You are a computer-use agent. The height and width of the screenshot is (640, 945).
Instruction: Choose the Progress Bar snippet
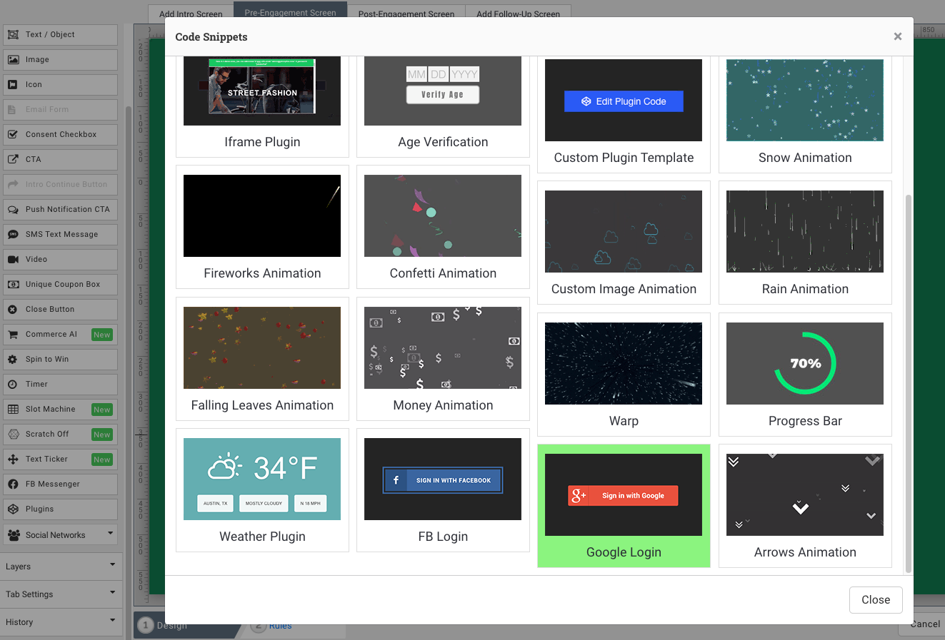tap(805, 375)
